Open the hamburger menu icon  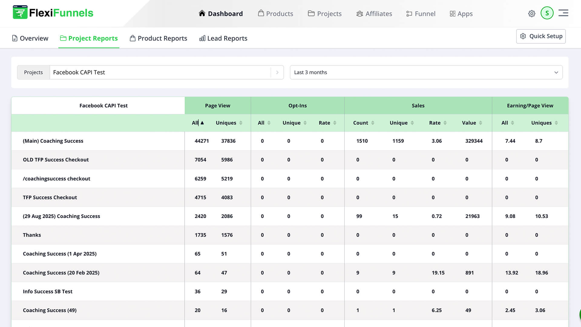563,13
